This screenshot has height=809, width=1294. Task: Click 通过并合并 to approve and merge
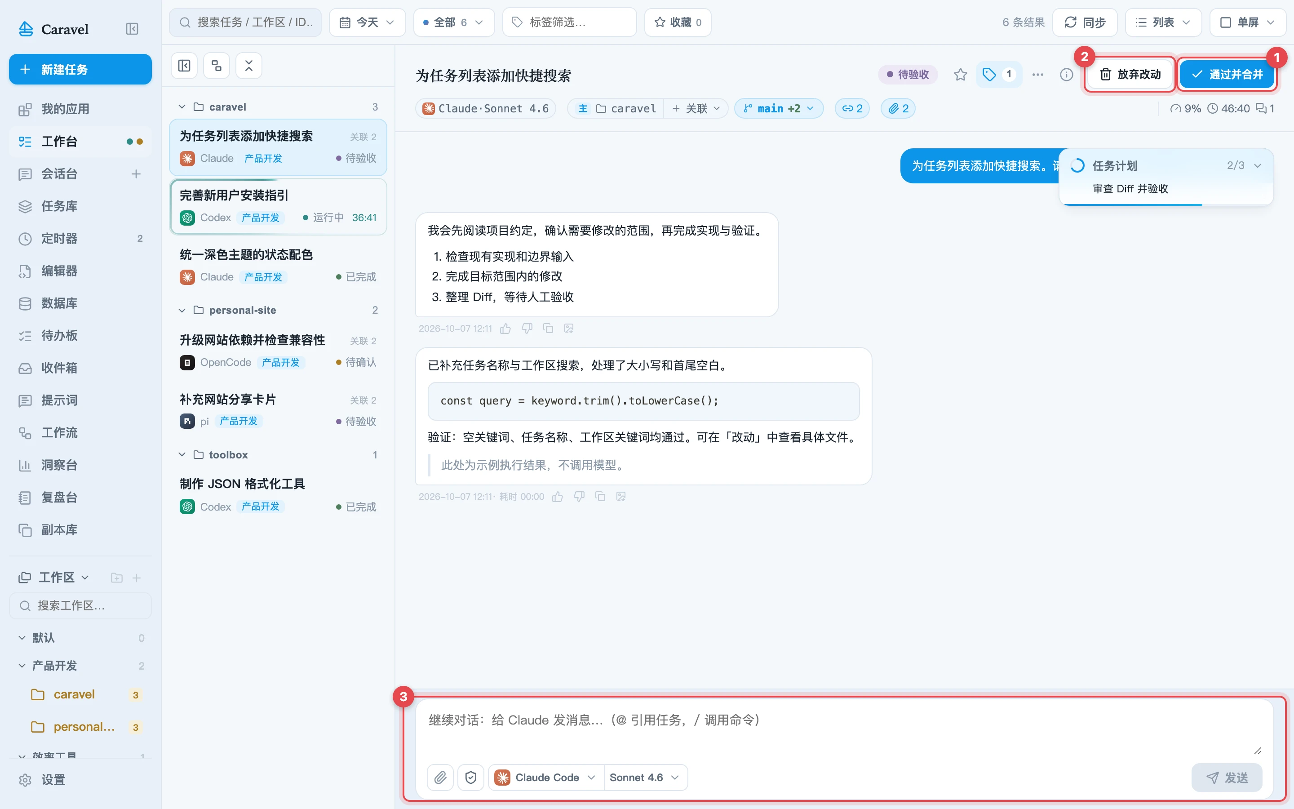point(1227,74)
